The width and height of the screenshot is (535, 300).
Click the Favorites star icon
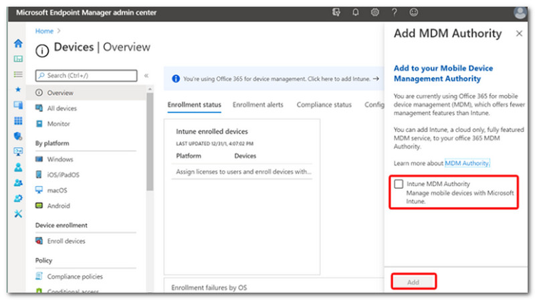[x=18, y=90]
